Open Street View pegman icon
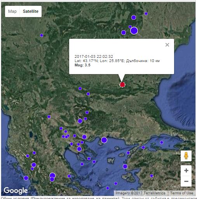Image resolution: width=197 pixels, height=199 pixels. [x=186, y=156]
